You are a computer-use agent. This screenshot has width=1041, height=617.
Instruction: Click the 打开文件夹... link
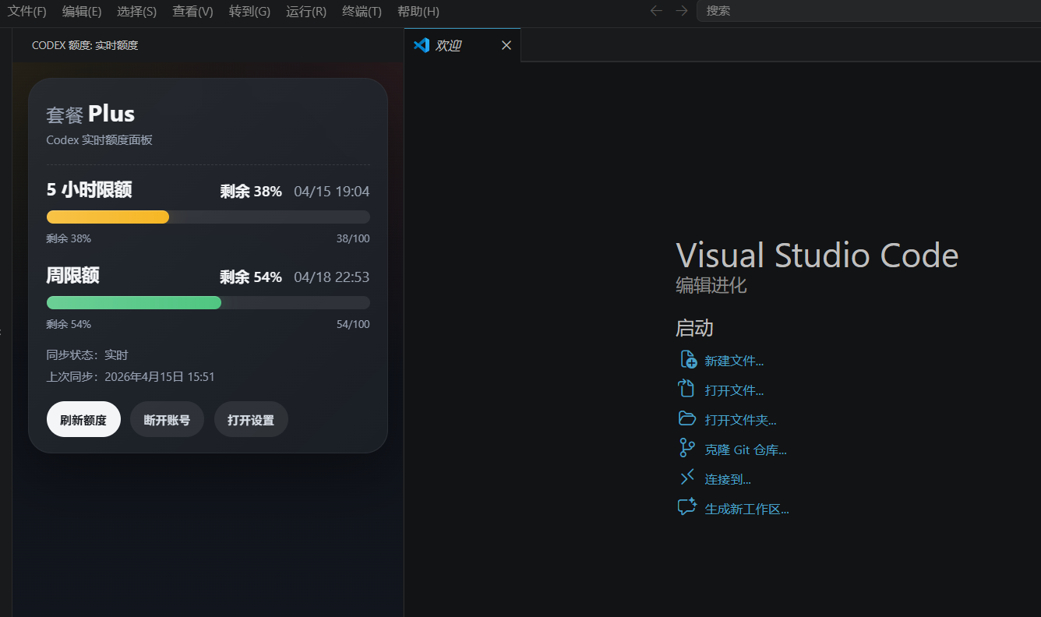coord(741,420)
